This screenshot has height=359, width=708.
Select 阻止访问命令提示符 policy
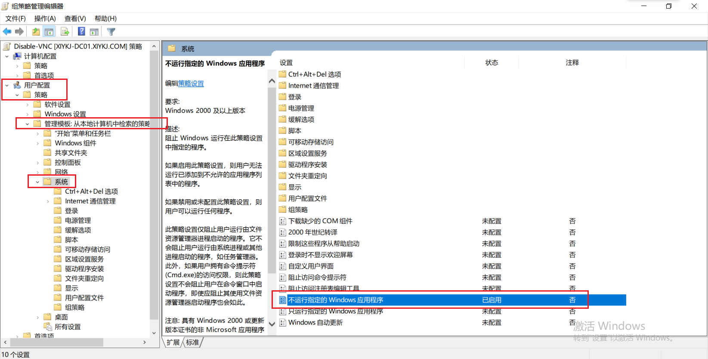tap(317, 277)
